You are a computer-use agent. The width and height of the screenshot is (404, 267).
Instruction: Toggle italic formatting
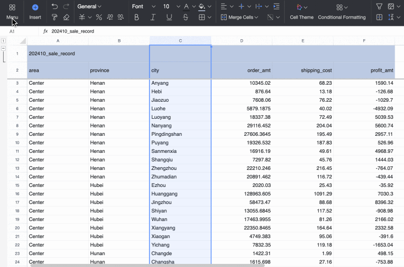coord(153,17)
